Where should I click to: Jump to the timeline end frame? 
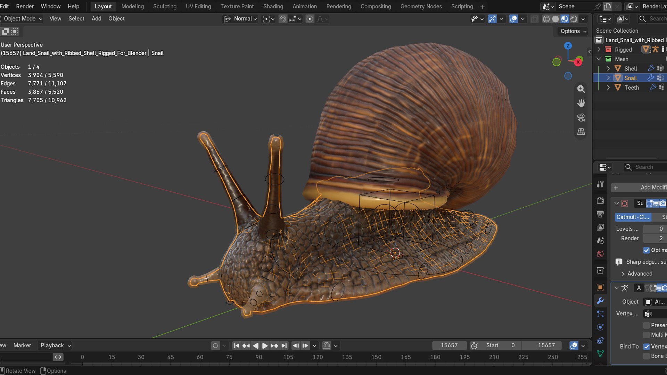coord(284,345)
